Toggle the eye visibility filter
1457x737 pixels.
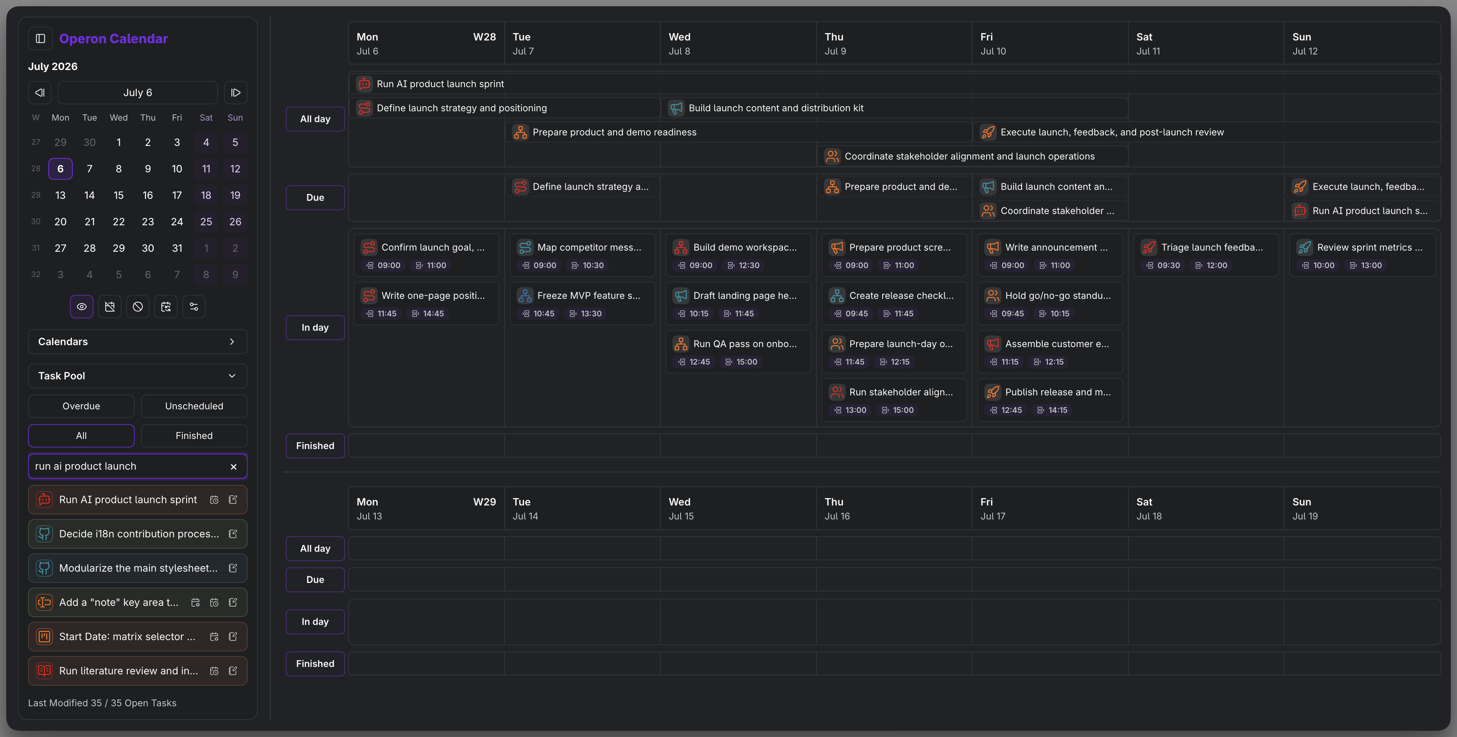[81, 306]
